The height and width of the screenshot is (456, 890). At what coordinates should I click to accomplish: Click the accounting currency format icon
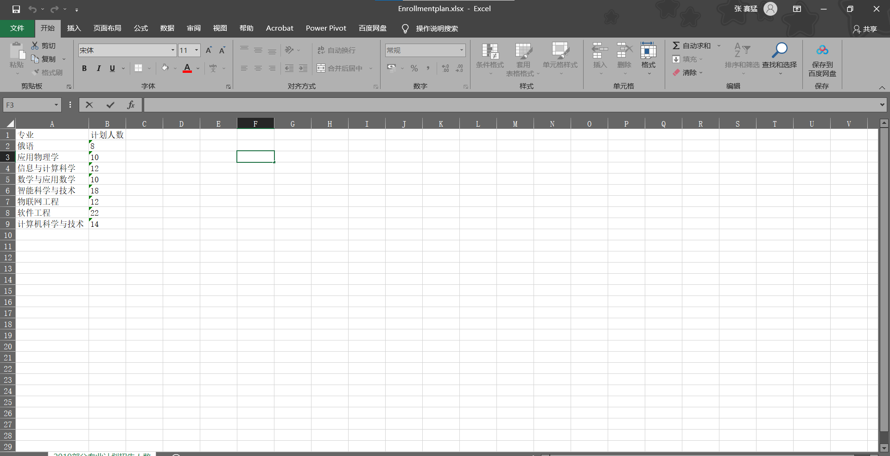coord(392,68)
